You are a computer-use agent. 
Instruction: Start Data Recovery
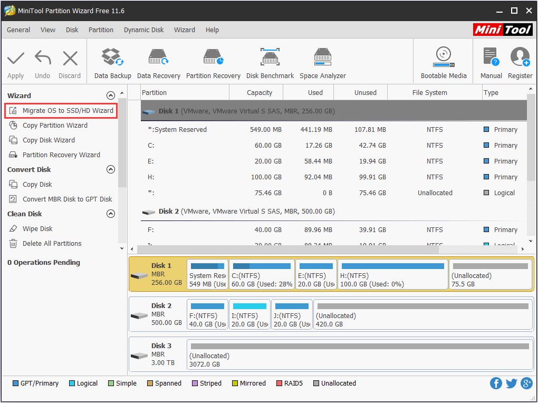pyautogui.click(x=158, y=61)
